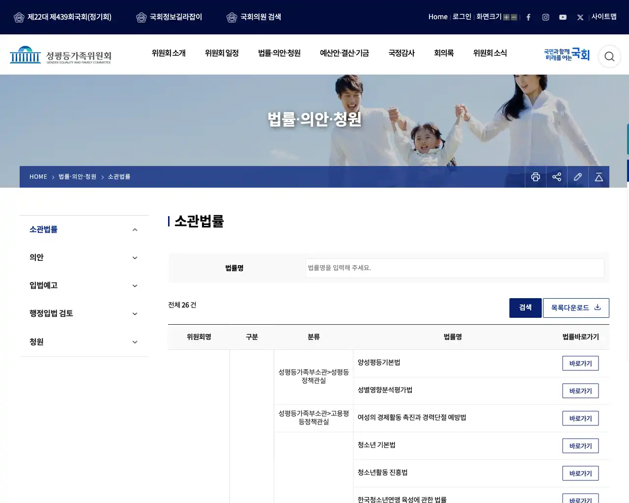The height and width of the screenshot is (503, 629).
Task: Click 바로가기 for 청소년 기본법
Action: point(580,446)
